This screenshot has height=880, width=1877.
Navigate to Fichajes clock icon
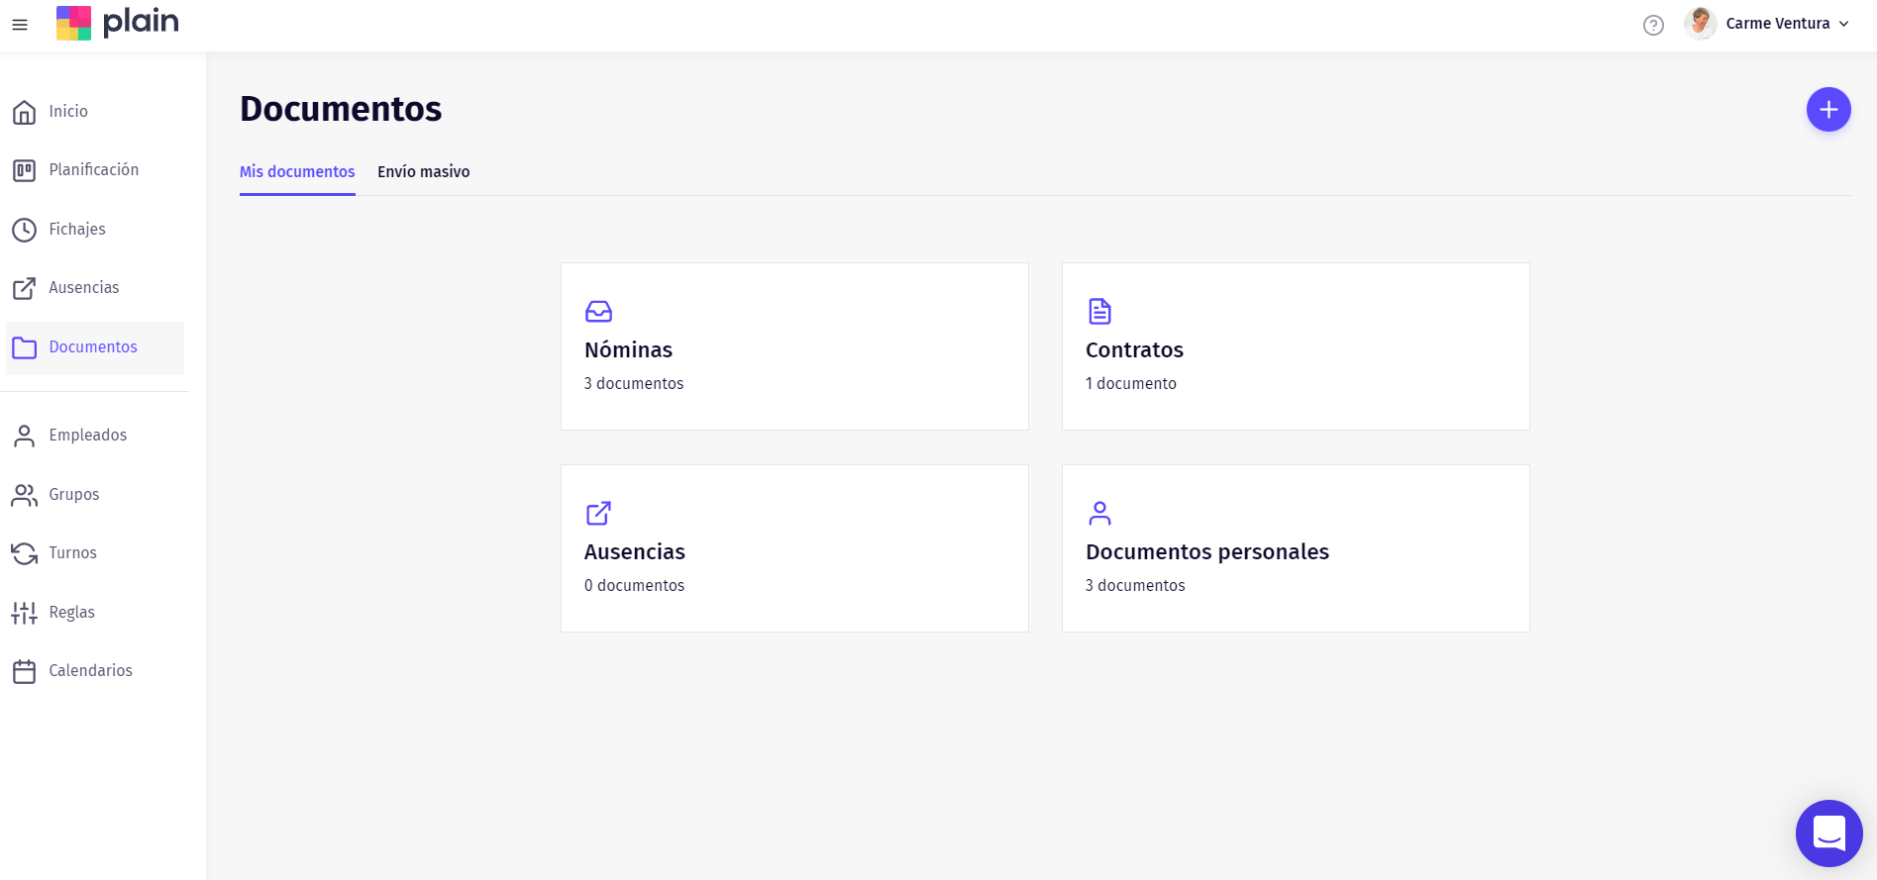25,230
